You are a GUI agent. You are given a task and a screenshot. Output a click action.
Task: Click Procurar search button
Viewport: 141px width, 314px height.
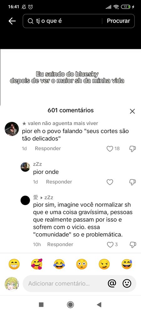[118, 21]
